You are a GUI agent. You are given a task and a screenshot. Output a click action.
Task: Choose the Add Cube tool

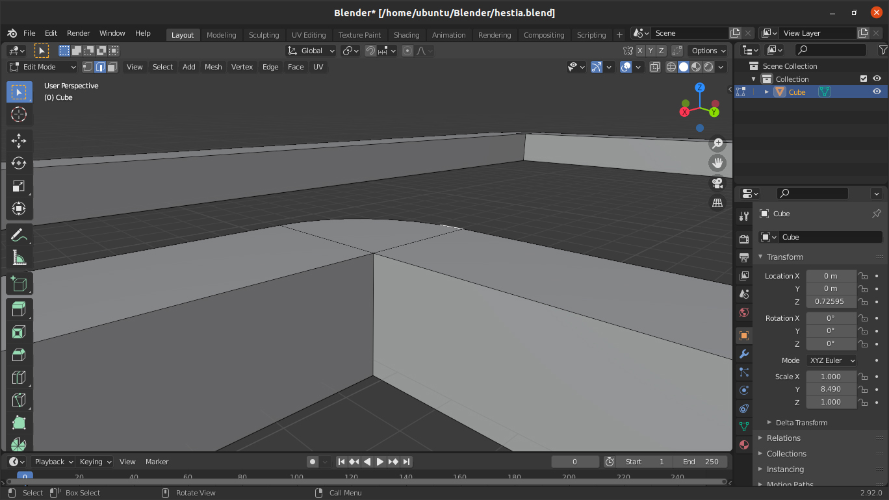coord(19,284)
